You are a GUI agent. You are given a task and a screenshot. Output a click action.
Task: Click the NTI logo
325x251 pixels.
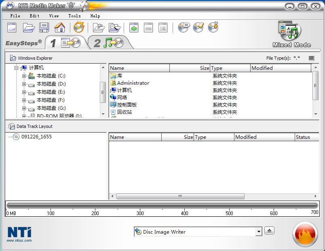[x=19, y=232]
